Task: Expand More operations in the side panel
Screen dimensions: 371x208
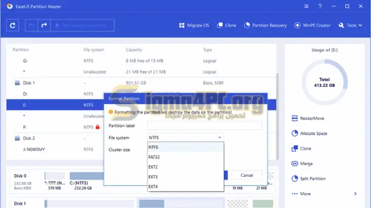Action: [324, 194]
